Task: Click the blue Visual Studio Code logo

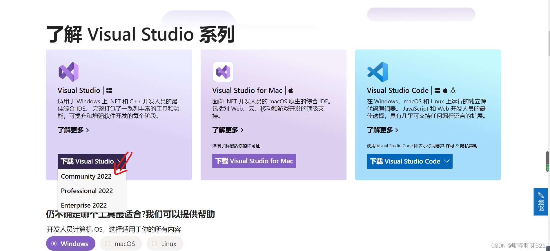Action: click(x=377, y=72)
